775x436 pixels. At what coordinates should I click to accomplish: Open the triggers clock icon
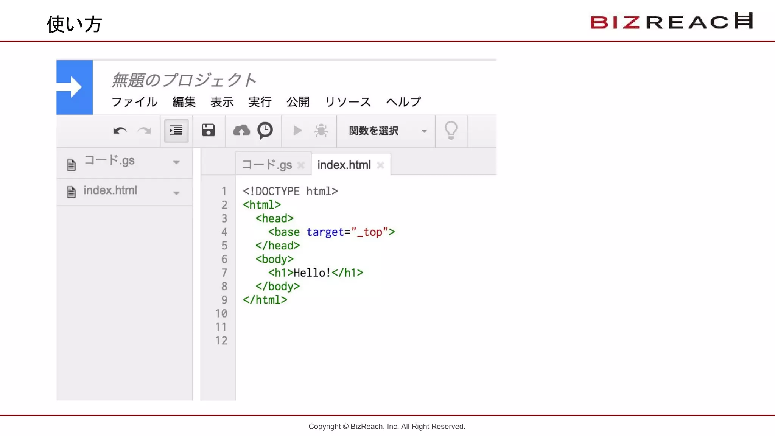point(265,131)
